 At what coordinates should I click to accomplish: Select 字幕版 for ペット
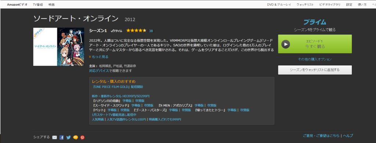tap(112, 110)
